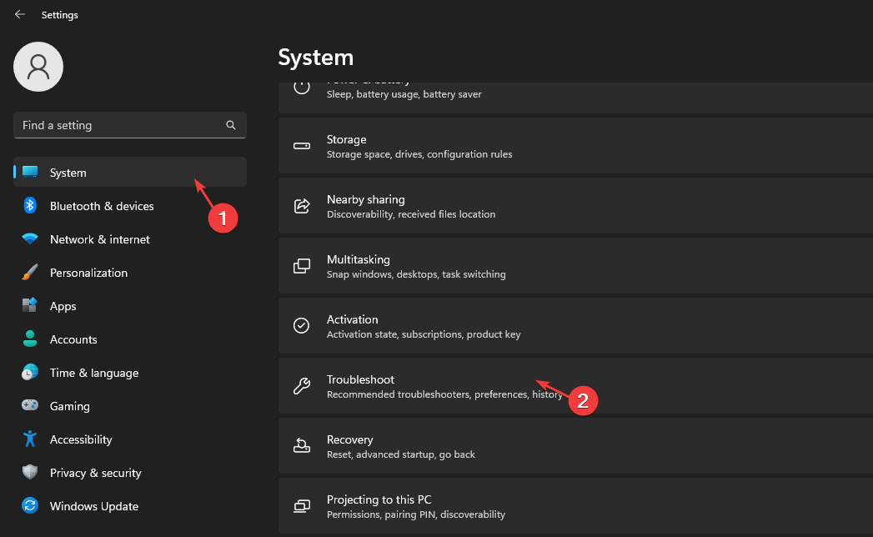This screenshot has width=873, height=537.
Task: Click the Gaming controller icon
Action: pyautogui.click(x=30, y=405)
